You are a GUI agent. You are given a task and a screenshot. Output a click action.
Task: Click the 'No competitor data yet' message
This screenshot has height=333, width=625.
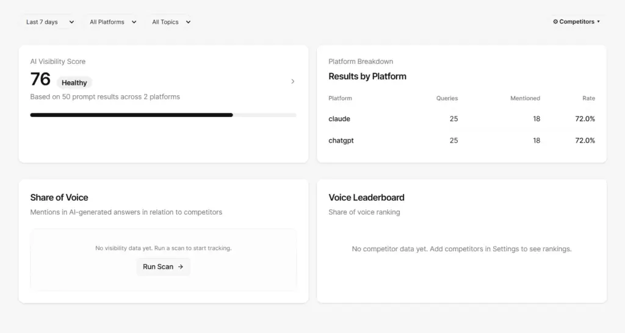pyautogui.click(x=461, y=249)
